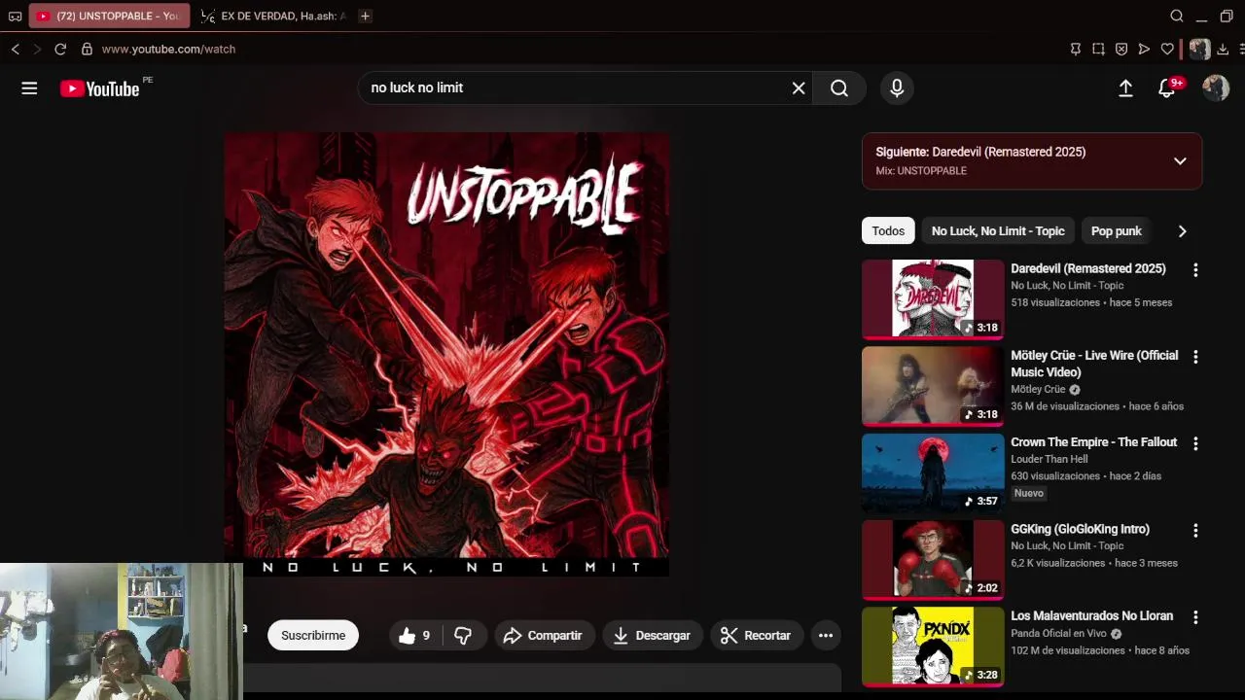Open Crown The Empire - The Fallout title
The image size is (1245, 700).
coord(1094,442)
